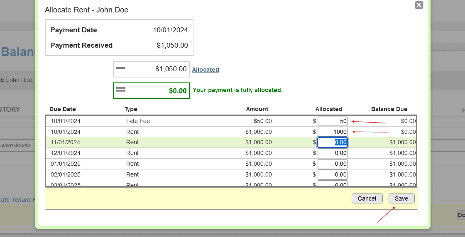Select the 12/01/2024 rent allocated field
The width and height of the screenshot is (465, 237).
pos(332,153)
